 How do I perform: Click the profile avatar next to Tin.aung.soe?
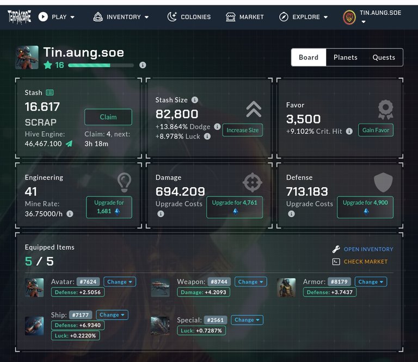coord(27,57)
